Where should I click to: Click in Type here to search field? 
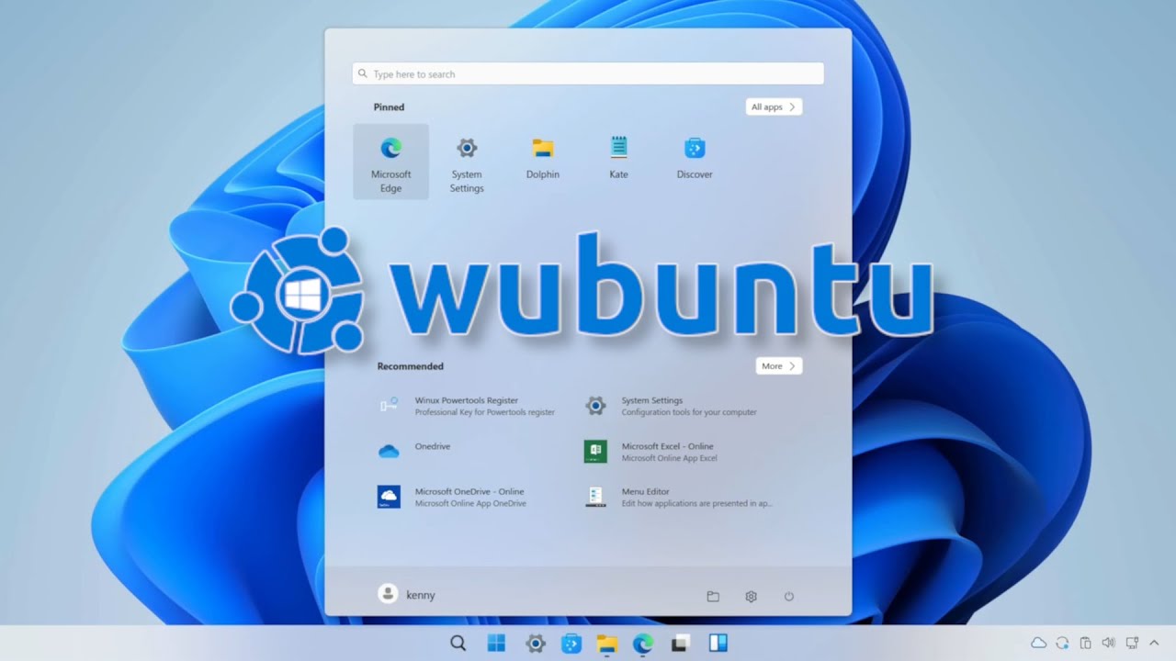point(588,74)
